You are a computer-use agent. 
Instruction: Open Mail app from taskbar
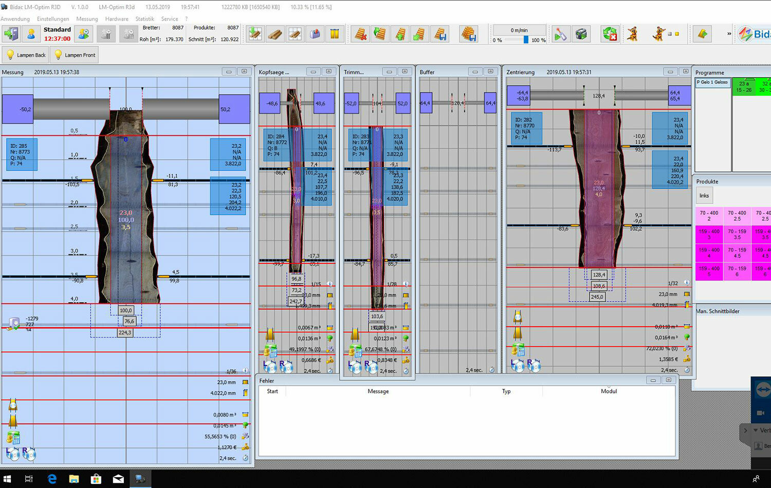(x=118, y=479)
